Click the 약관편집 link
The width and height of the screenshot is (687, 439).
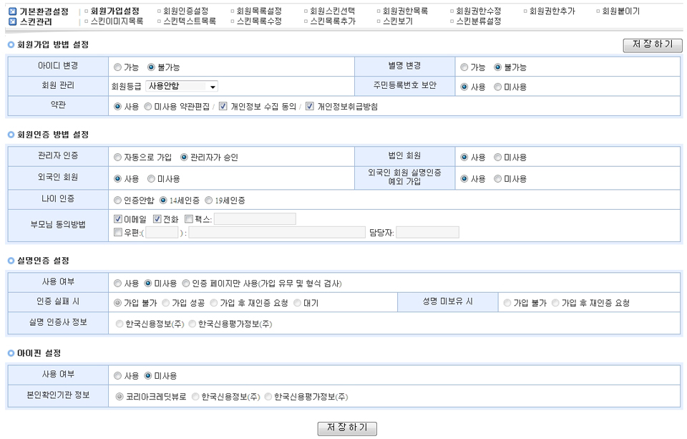[194, 107]
